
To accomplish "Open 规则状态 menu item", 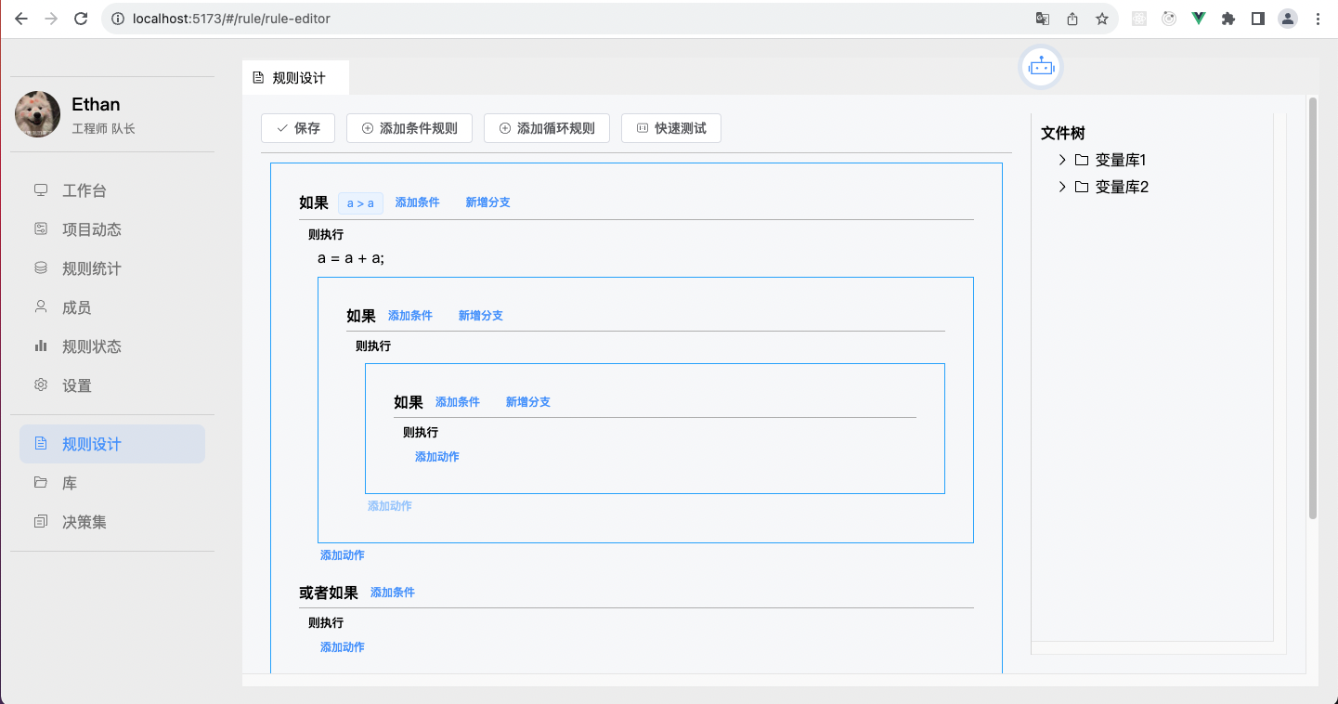I will click(x=112, y=346).
